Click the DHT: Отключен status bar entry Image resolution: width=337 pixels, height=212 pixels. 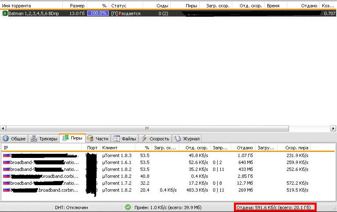[x=71, y=208]
